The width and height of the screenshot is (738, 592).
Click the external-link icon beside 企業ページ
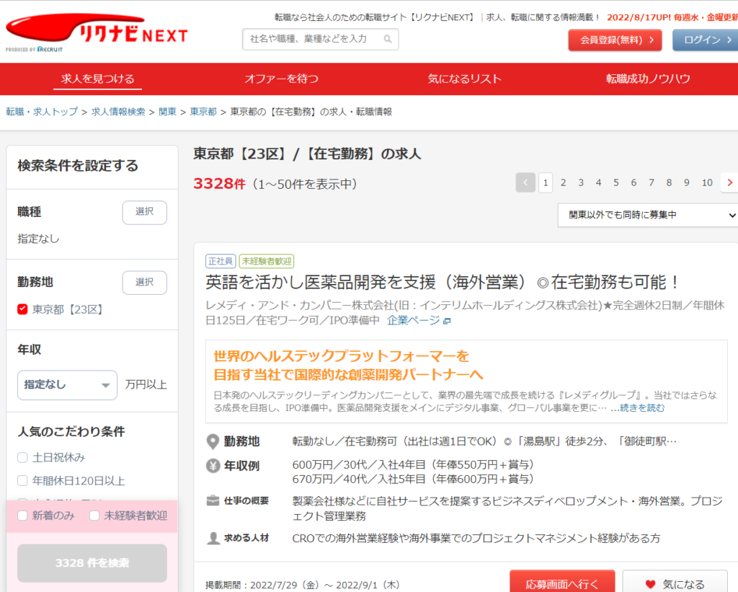pos(447,321)
